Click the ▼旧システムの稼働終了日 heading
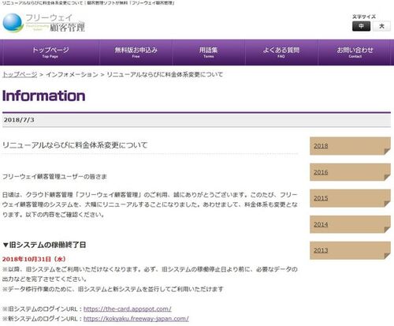Screen dimensions: 394x326 click(x=44, y=245)
